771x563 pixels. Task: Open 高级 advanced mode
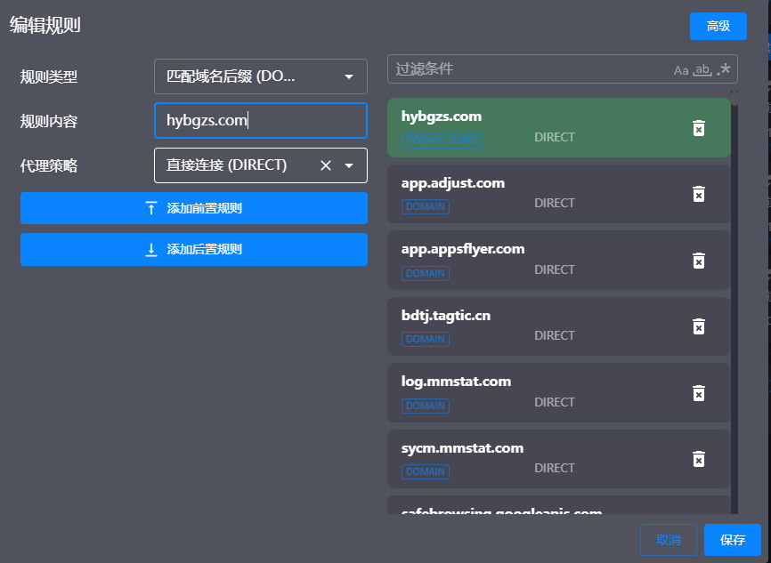click(x=718, y=26)
